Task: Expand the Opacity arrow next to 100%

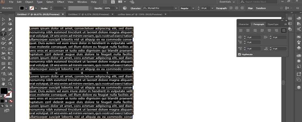Action: (117, 8)
